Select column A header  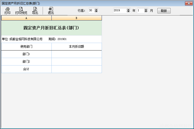click(x=26, y=18)
